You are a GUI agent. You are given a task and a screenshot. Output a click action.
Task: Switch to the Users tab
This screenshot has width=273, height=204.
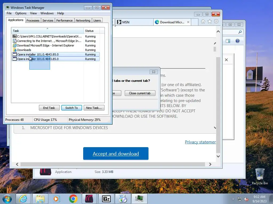[97, 20]
